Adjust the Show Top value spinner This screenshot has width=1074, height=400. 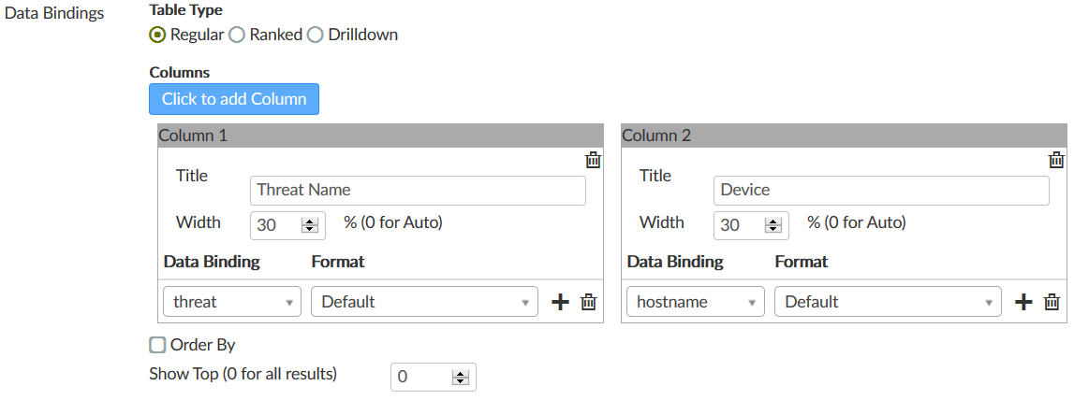[x=460, y=377]
